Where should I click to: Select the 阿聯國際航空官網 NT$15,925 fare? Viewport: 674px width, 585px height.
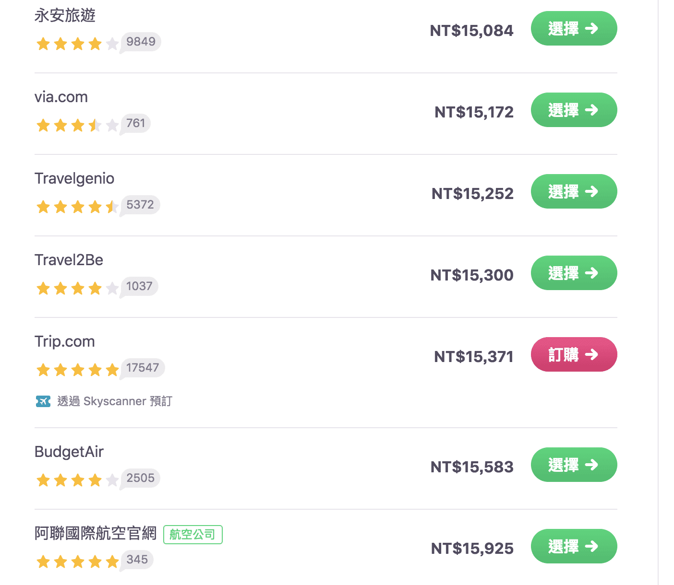(574, 546)
